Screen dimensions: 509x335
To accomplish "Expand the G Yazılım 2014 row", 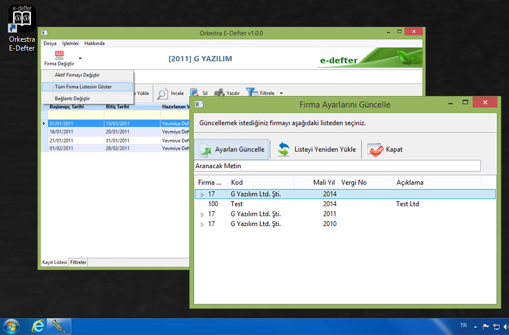I will [x=202, y=194].
